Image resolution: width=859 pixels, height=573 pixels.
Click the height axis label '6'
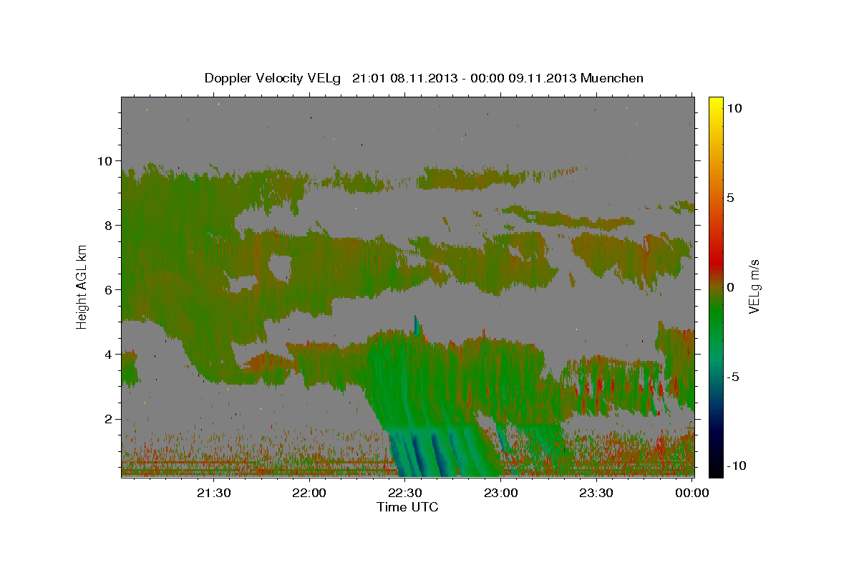coord(109,289)
